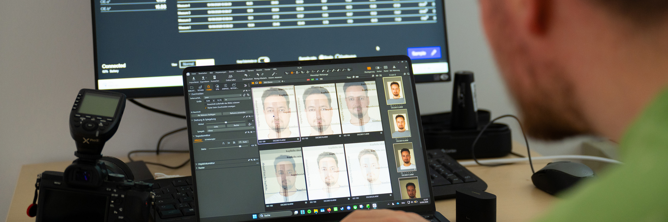Viewport: 668px width, 222px height.
Task: Toggle the orange proof-view eye icon
Action: [x=260, y=83]
